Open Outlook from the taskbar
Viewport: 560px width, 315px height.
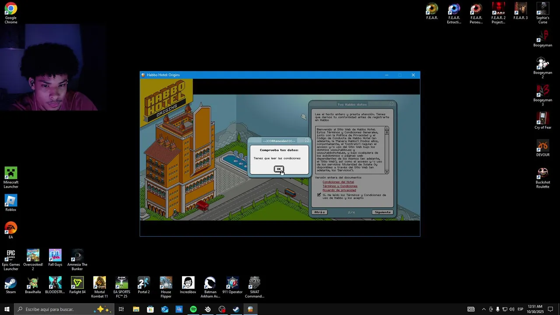coord(164,309)
